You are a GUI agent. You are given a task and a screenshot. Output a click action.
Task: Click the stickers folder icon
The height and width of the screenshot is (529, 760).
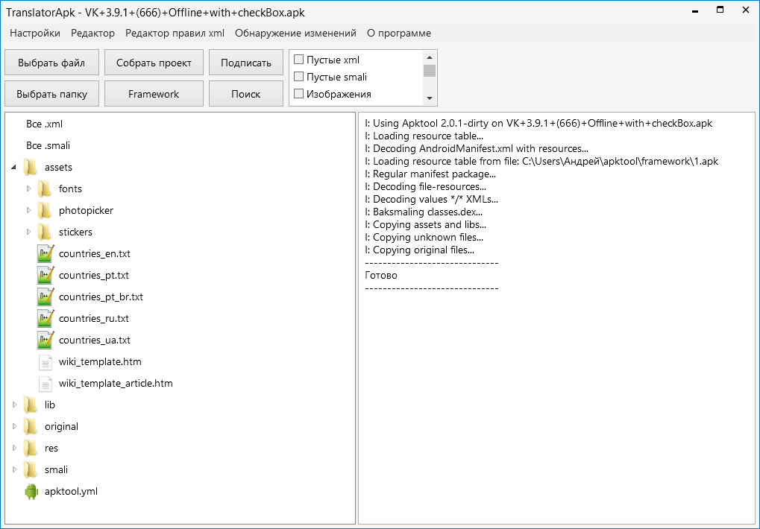(x=45, y=232)
